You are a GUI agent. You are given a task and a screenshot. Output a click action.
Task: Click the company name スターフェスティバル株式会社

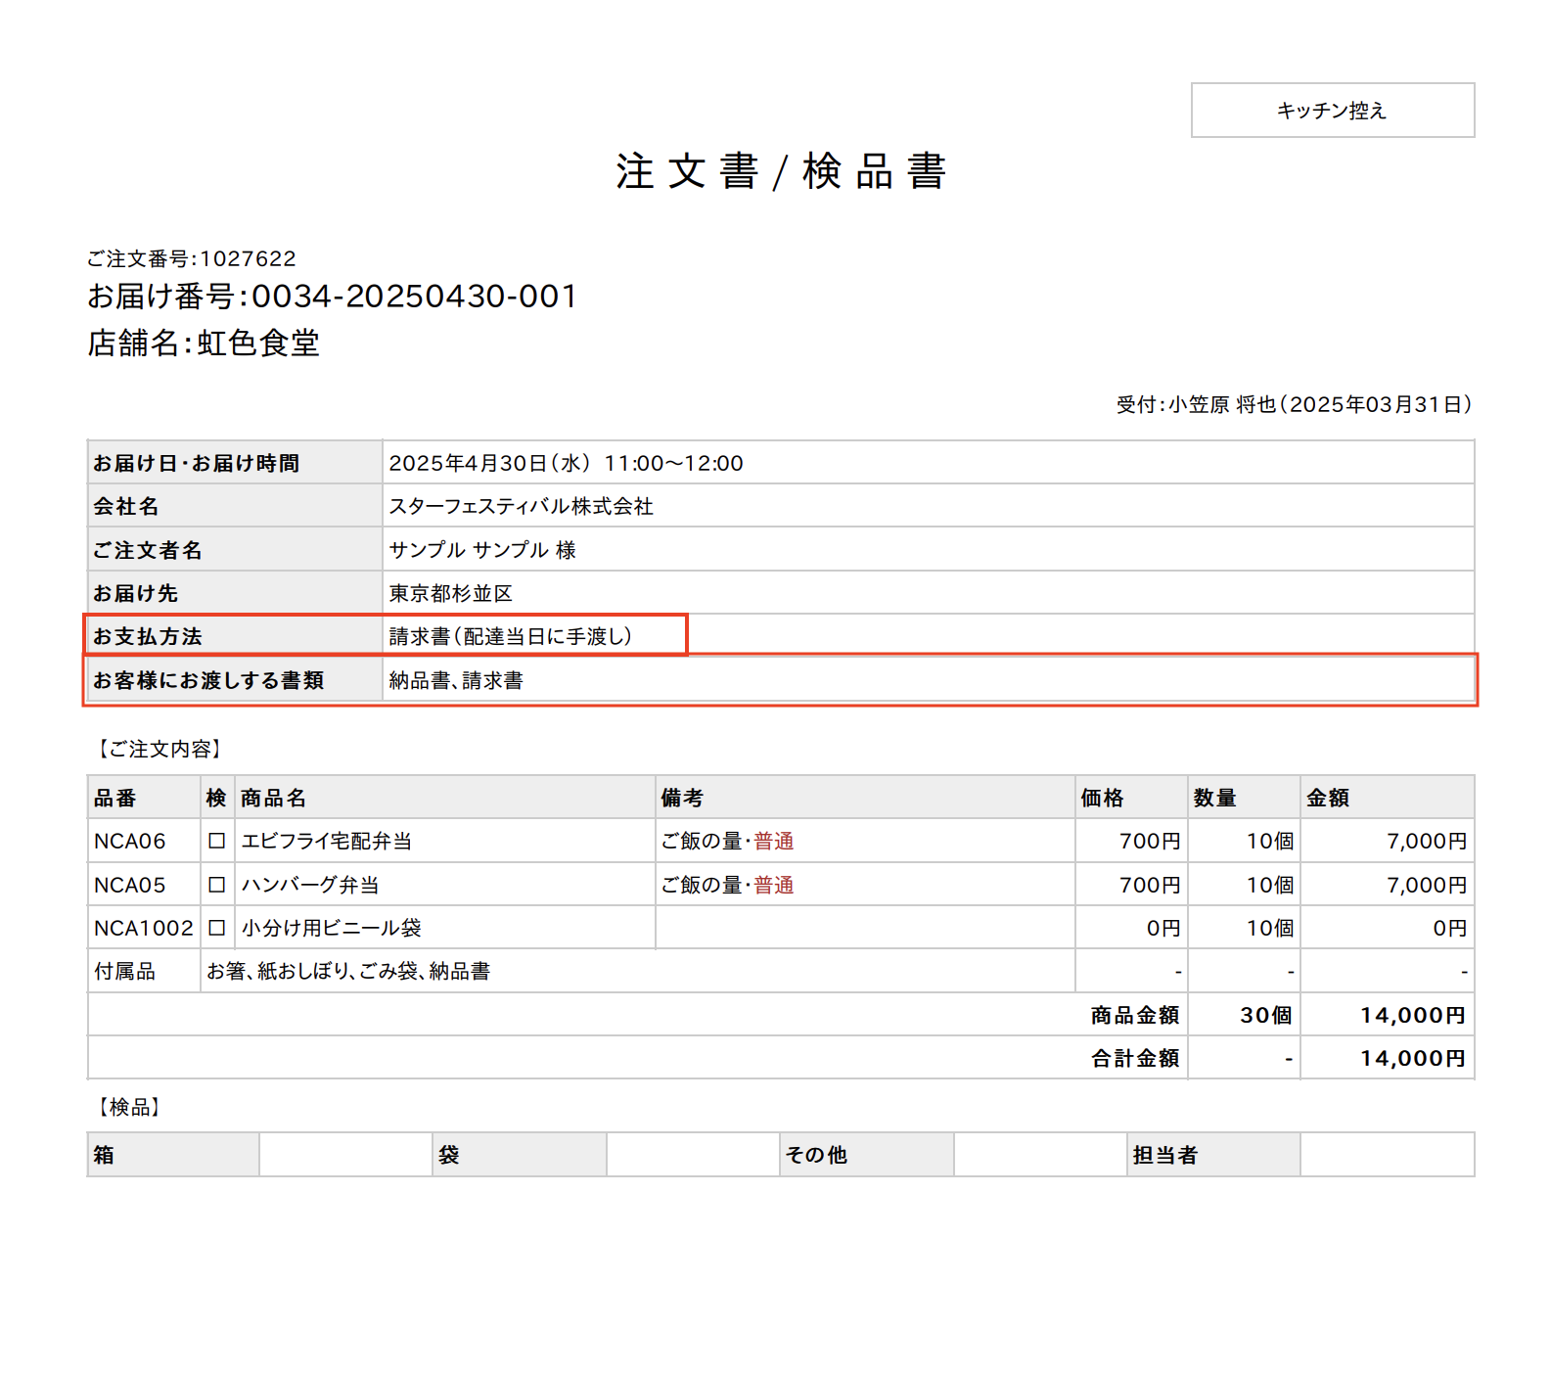point(521,506)
